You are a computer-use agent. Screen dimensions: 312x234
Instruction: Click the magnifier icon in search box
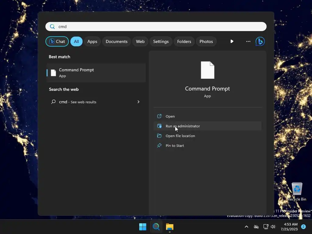click(x=52, y=27)
